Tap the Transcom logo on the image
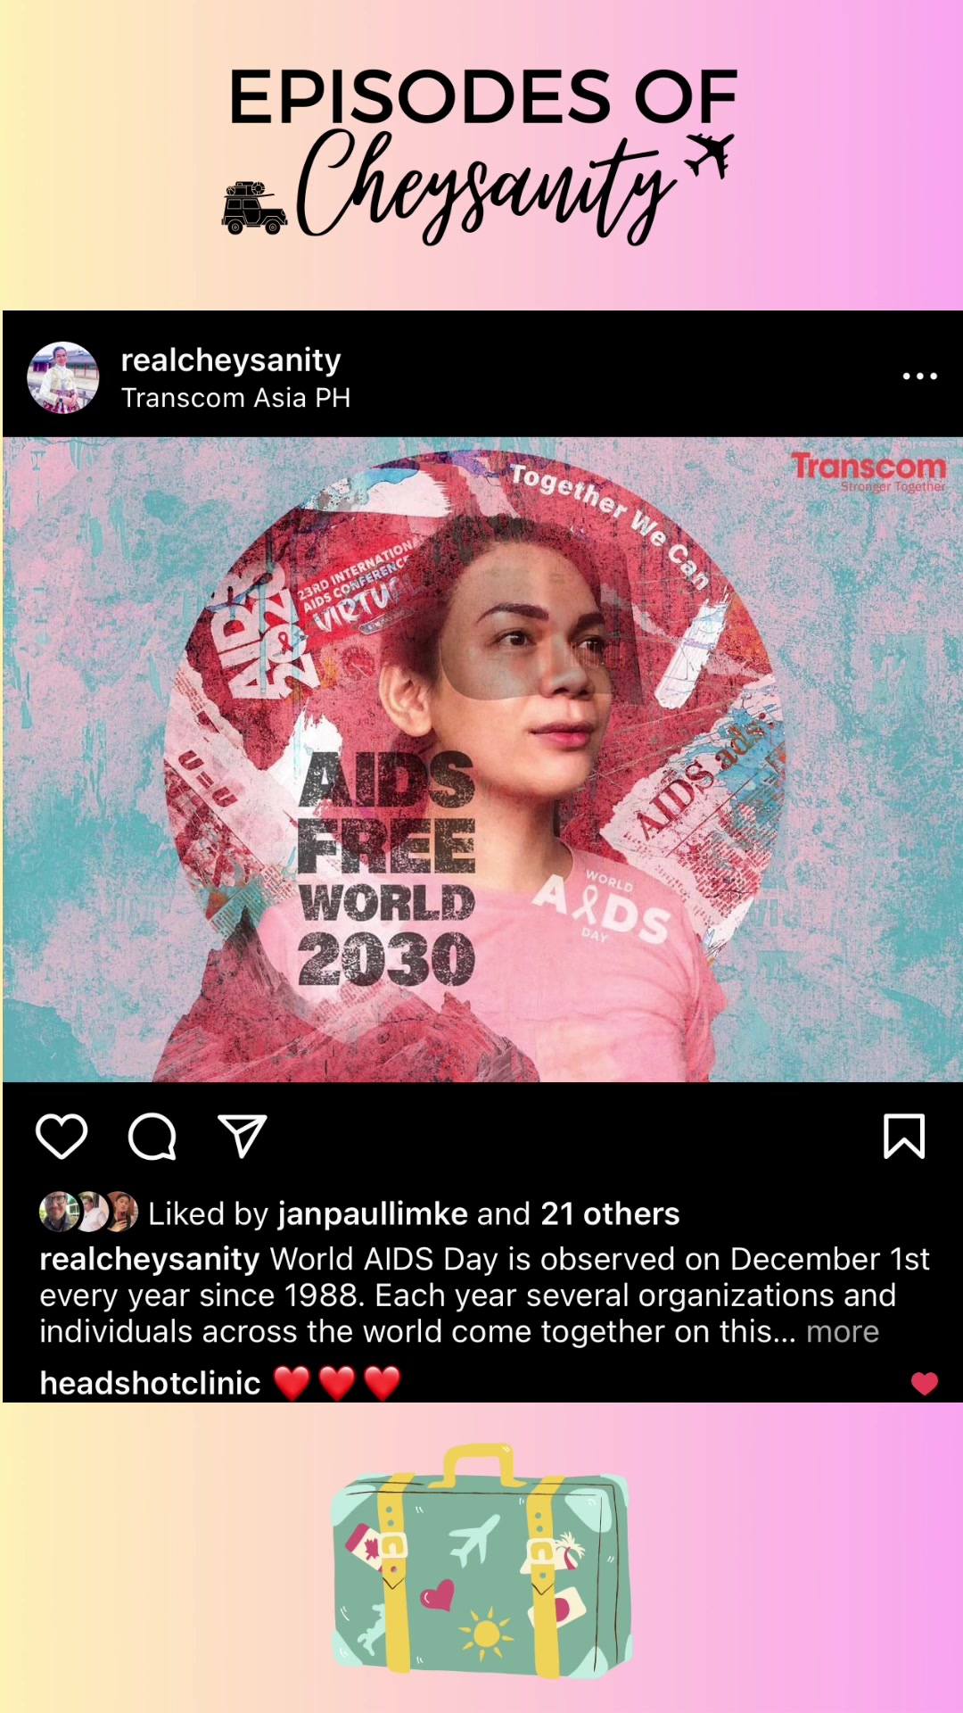The image size is (963, 1713). (x=868, y=471)
